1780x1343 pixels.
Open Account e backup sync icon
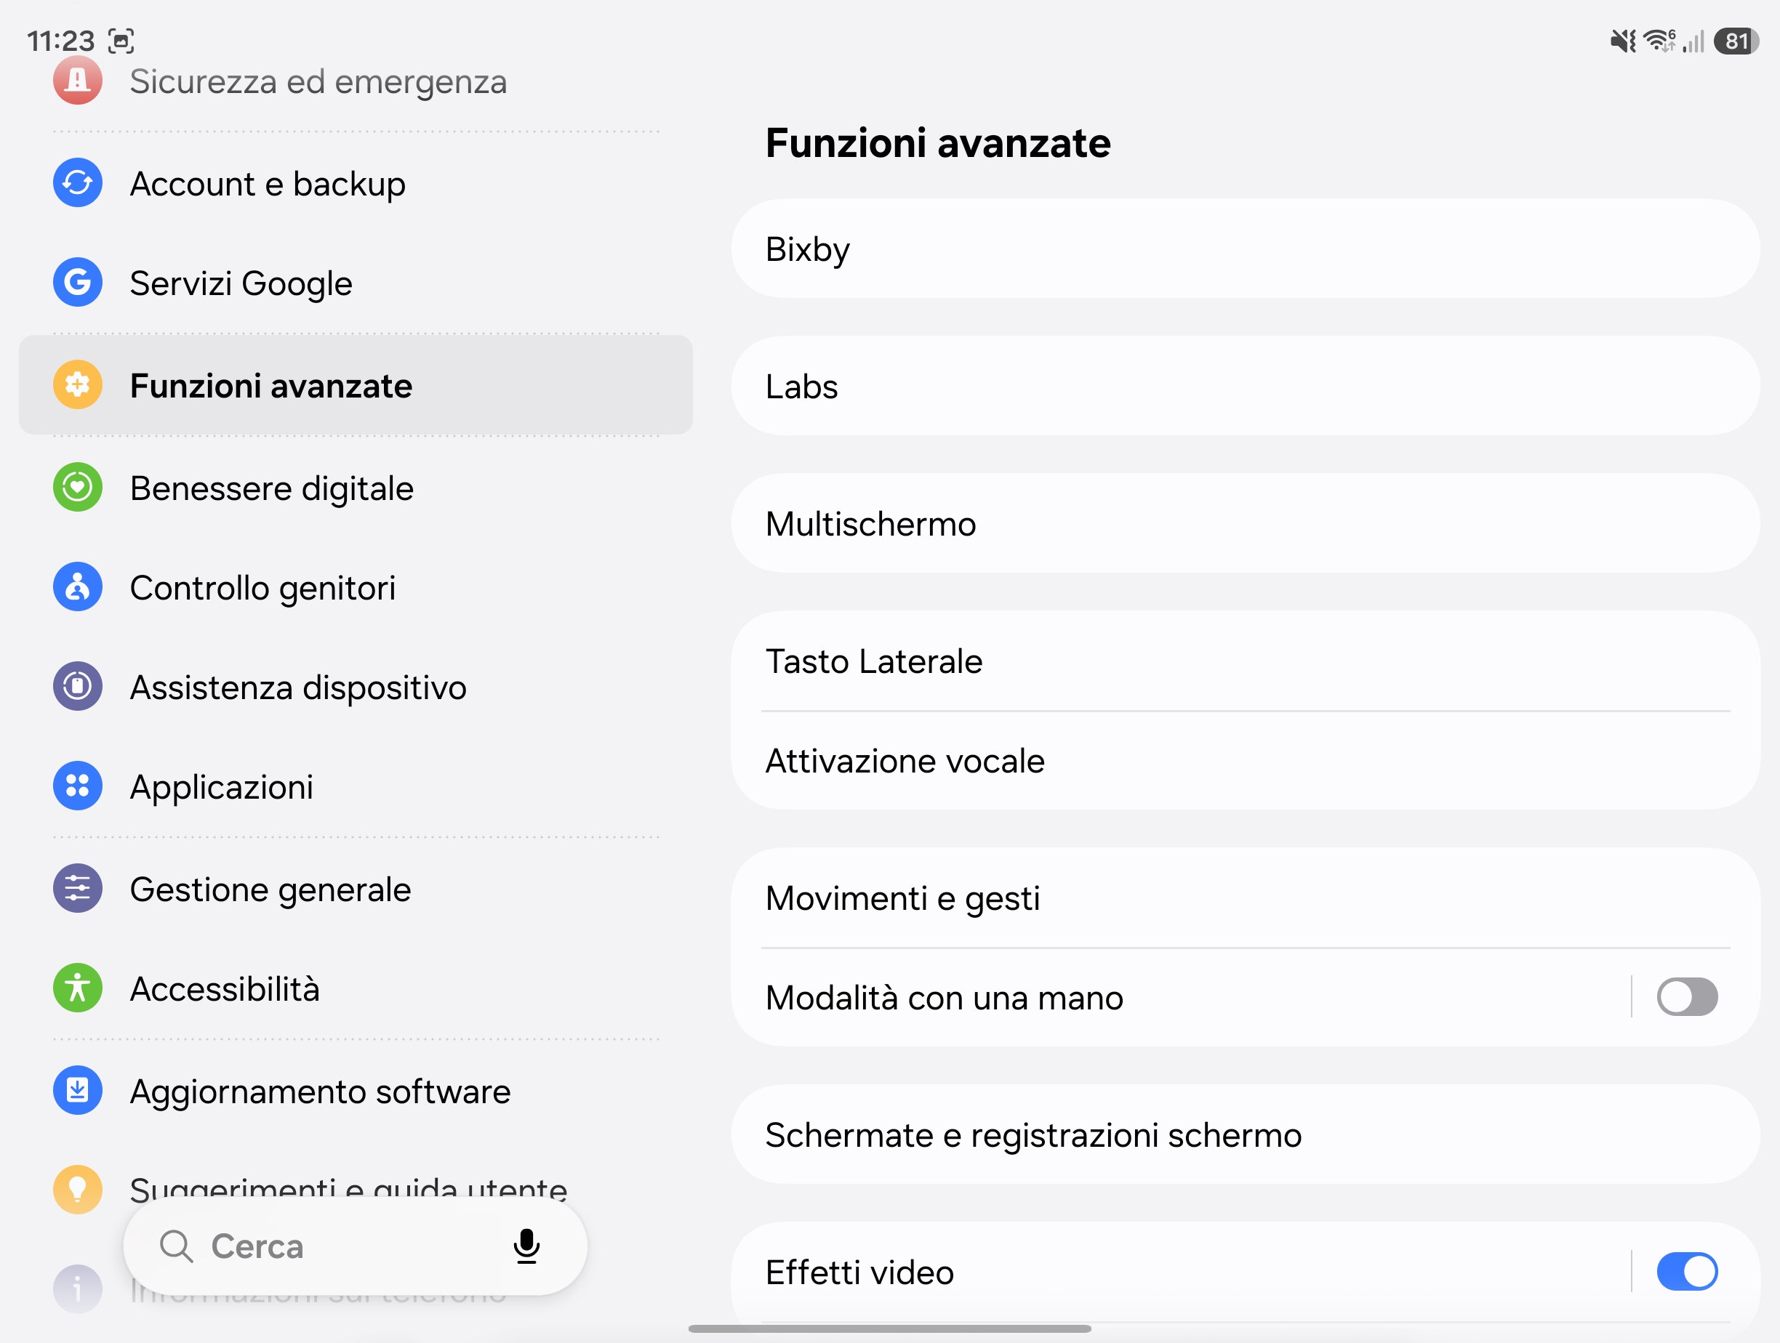pyautogui.click(x=77, y=183)
